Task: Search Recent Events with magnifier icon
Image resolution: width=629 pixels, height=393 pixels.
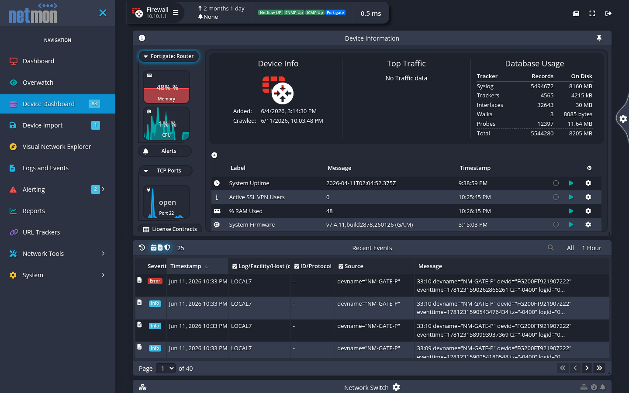Action: 551,248
